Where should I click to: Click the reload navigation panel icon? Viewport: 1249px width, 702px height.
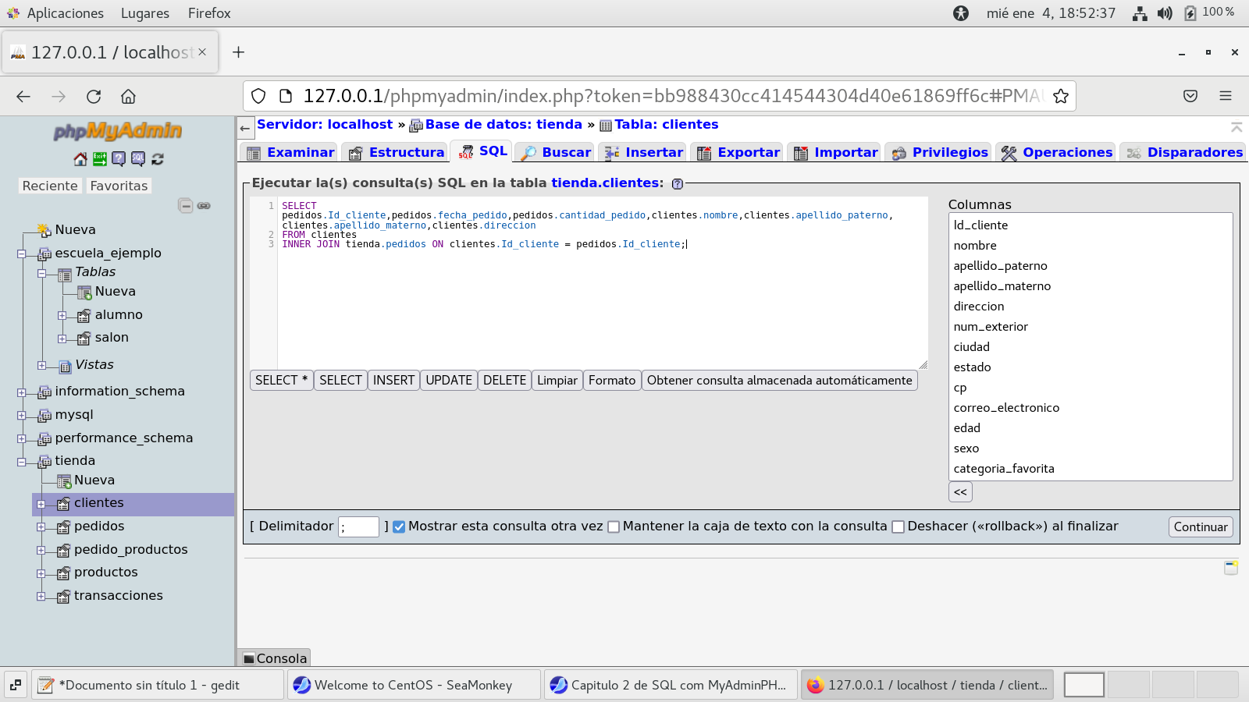click(158, 159)
